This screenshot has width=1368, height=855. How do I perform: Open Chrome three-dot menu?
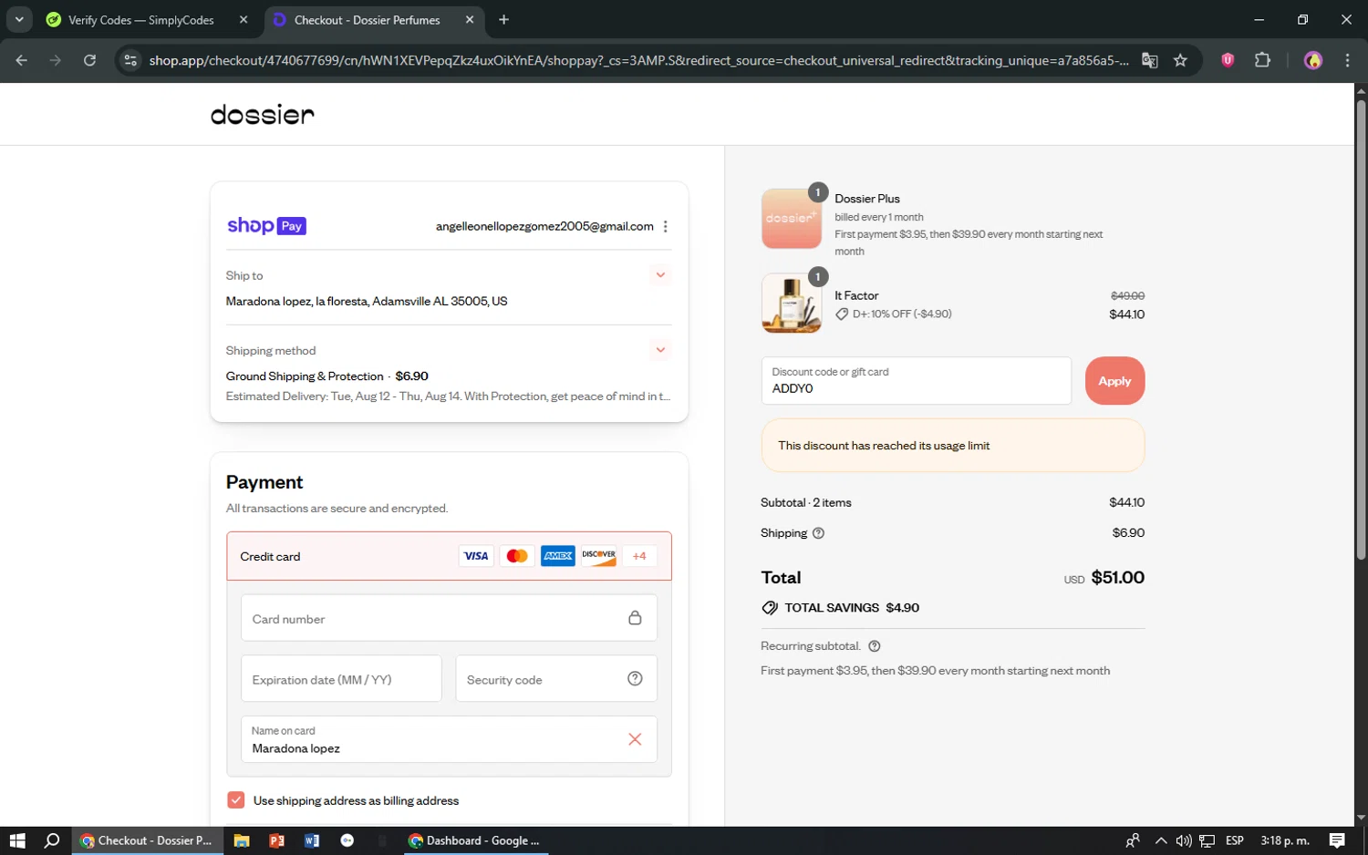coord(1347,60)
